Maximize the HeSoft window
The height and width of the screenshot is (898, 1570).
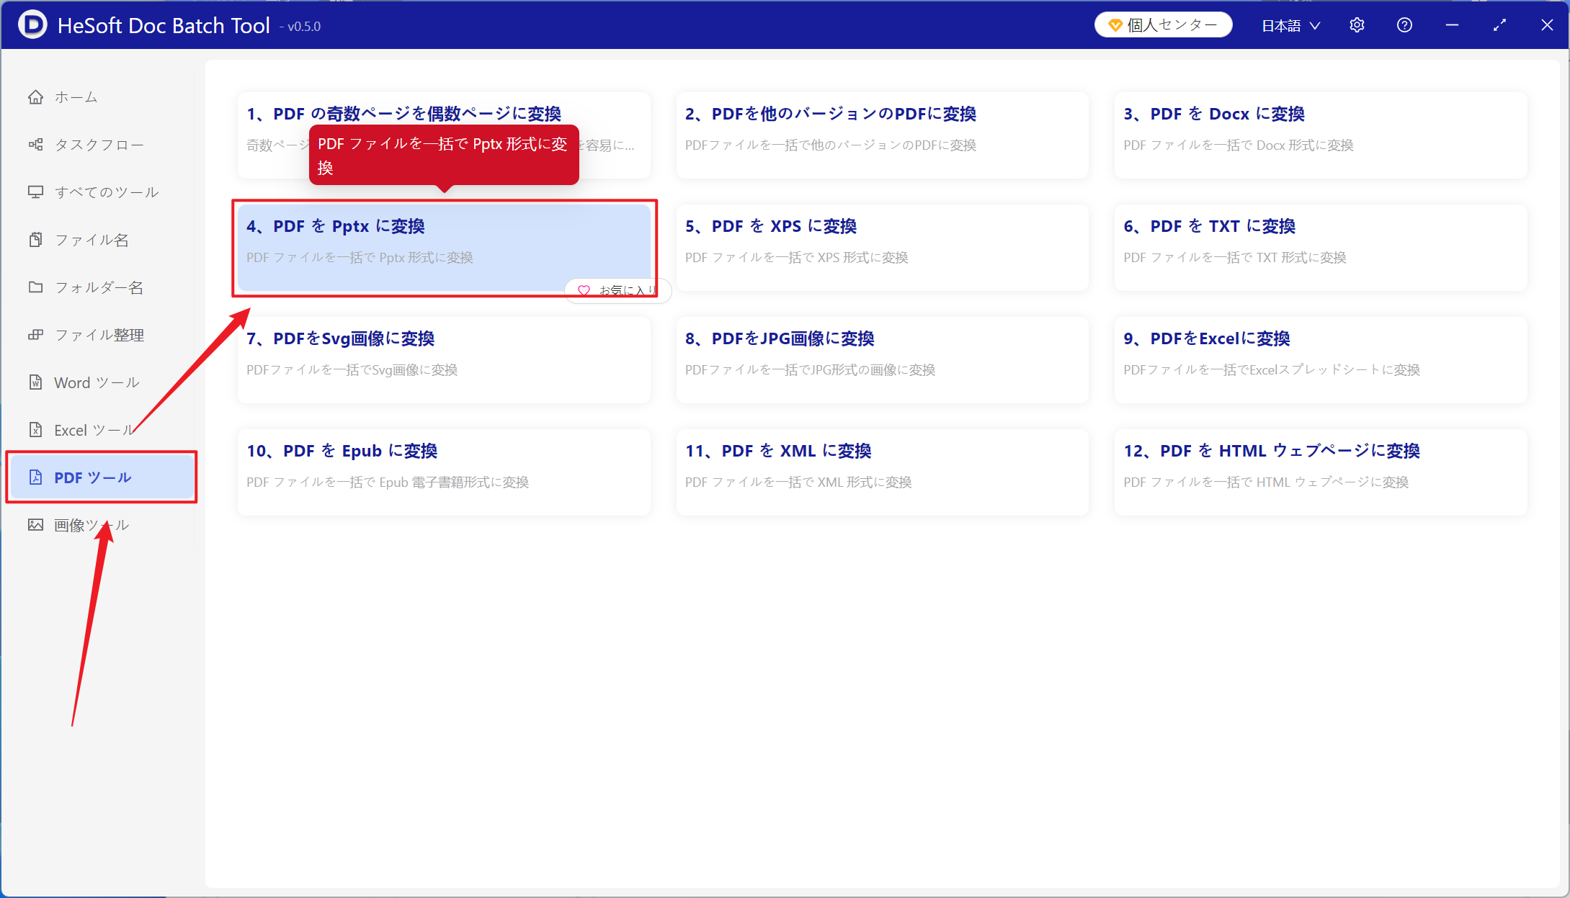coord(1499,25)
